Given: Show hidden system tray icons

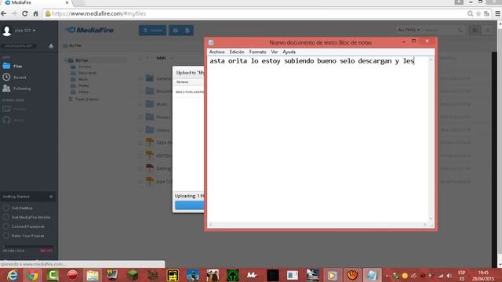Looking at the screenshot, I should [387, 276].
